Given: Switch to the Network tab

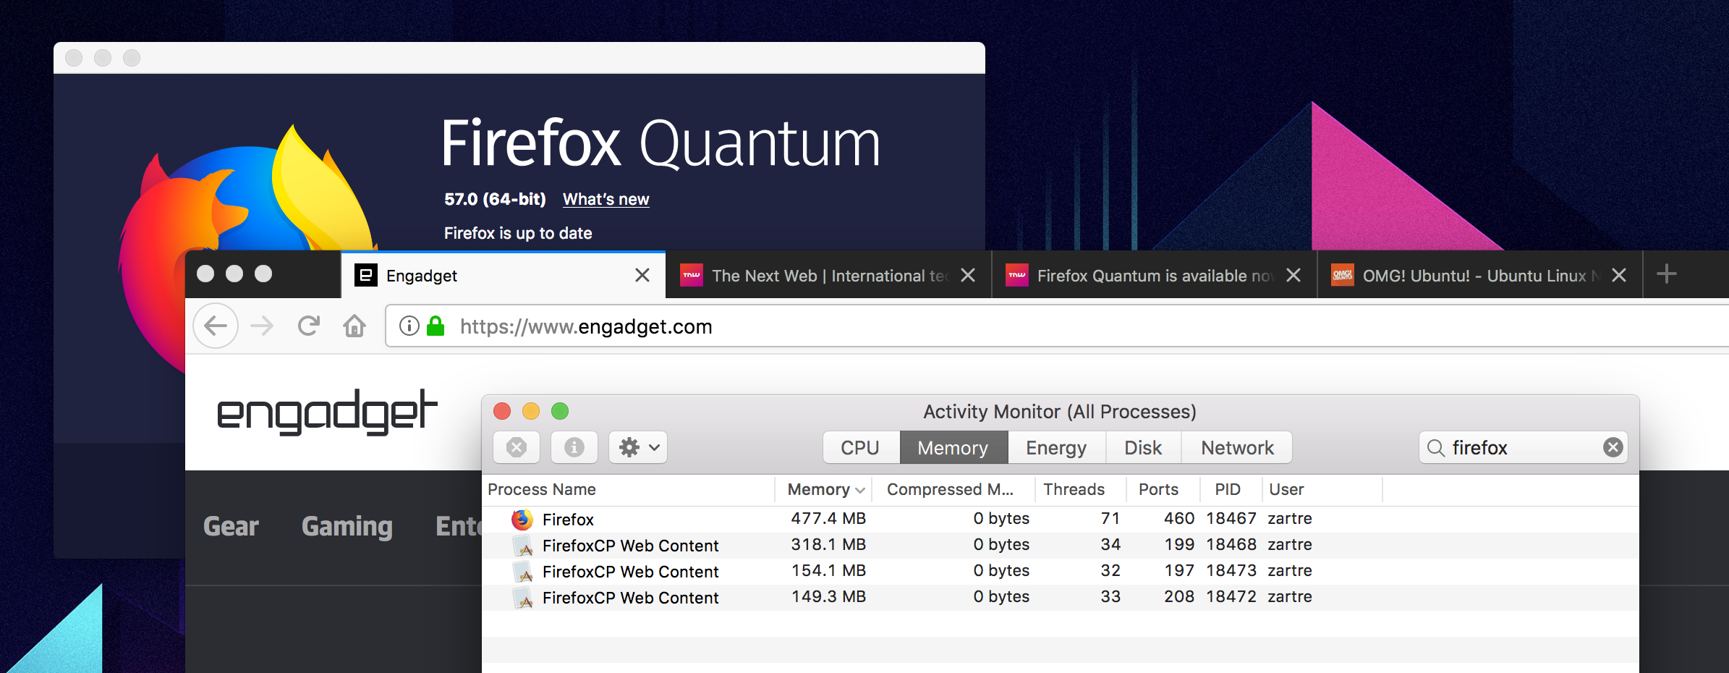Looking at the screenshot, I should pos(1237,447).
